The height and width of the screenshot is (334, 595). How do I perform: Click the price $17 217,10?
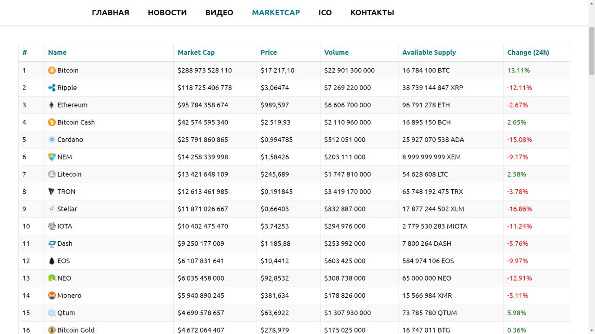point(278,71)
